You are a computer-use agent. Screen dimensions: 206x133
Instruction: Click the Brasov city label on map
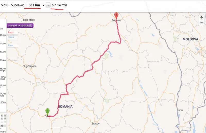pyautogui.click(x=96, y=124)
